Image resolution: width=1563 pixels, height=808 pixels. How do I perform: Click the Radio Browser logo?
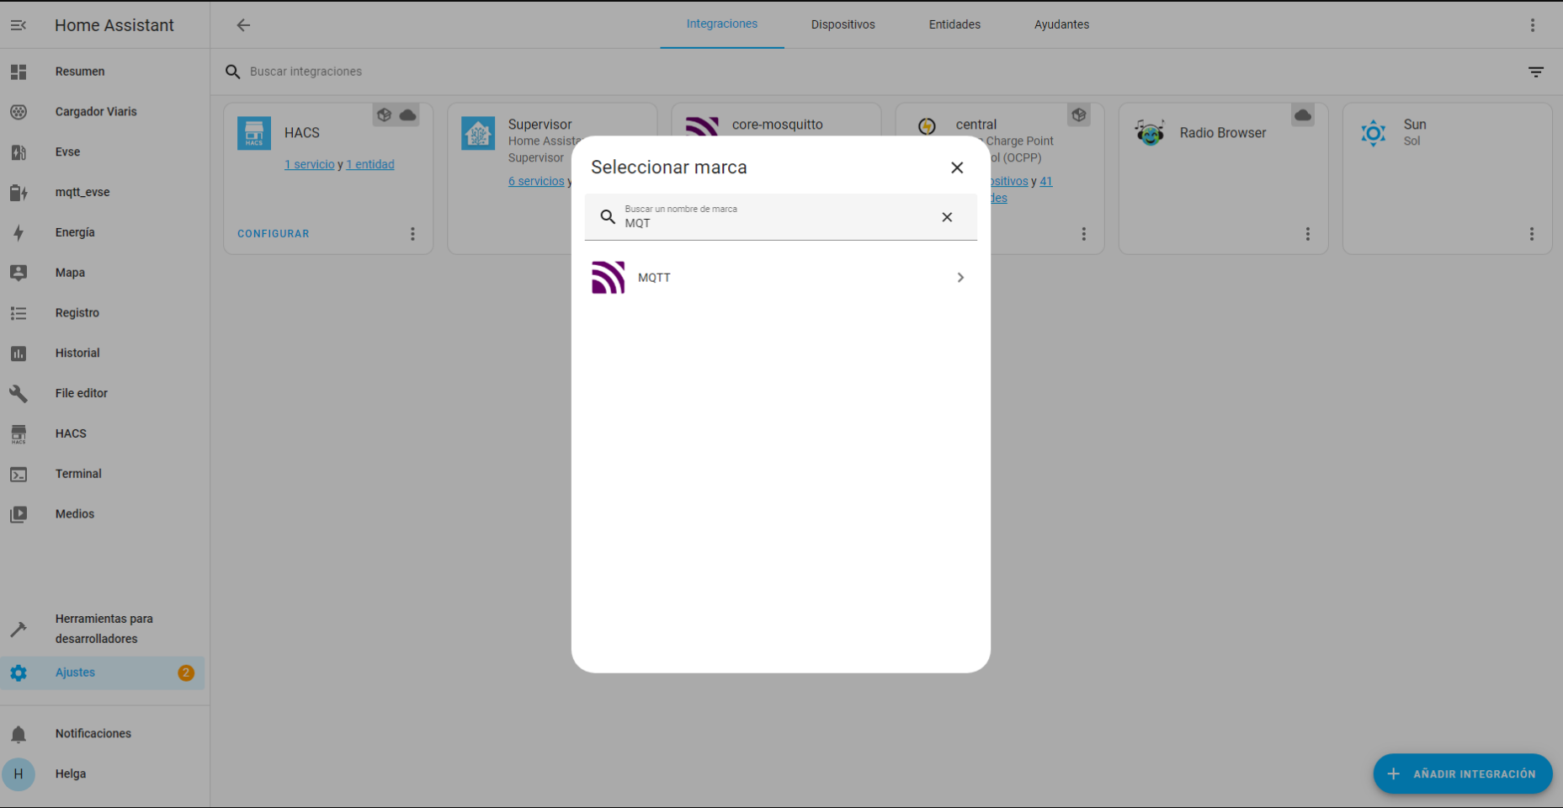(x=1150, y=133)
